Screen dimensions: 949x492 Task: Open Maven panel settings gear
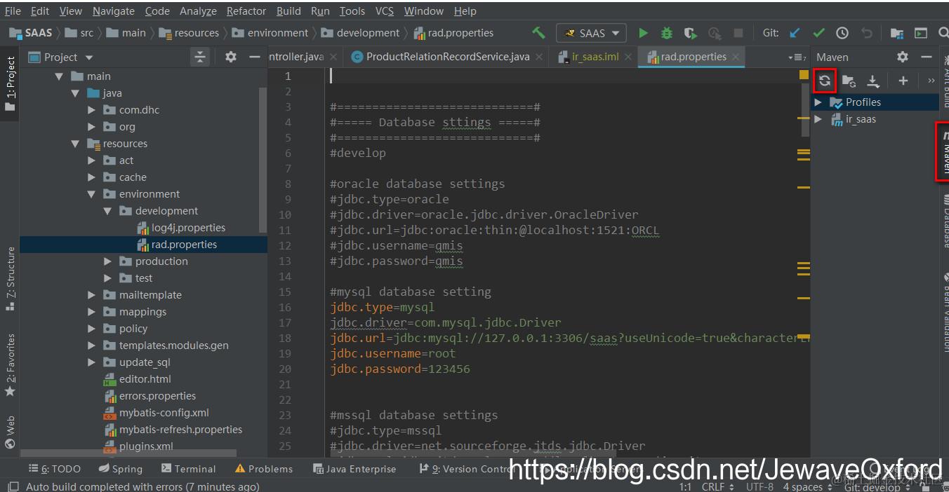click(903, 57)
